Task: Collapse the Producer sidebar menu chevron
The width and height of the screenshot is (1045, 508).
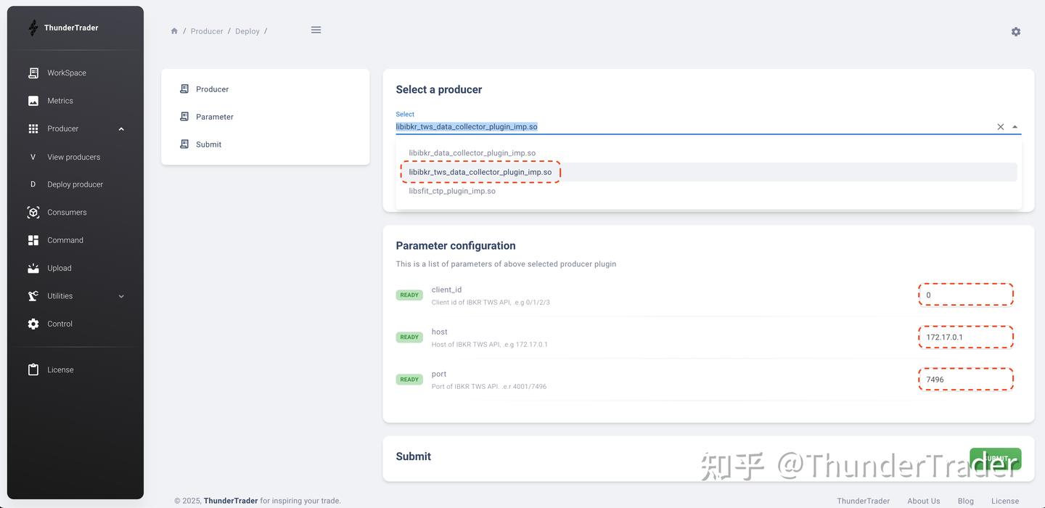Action: point(121,129)
